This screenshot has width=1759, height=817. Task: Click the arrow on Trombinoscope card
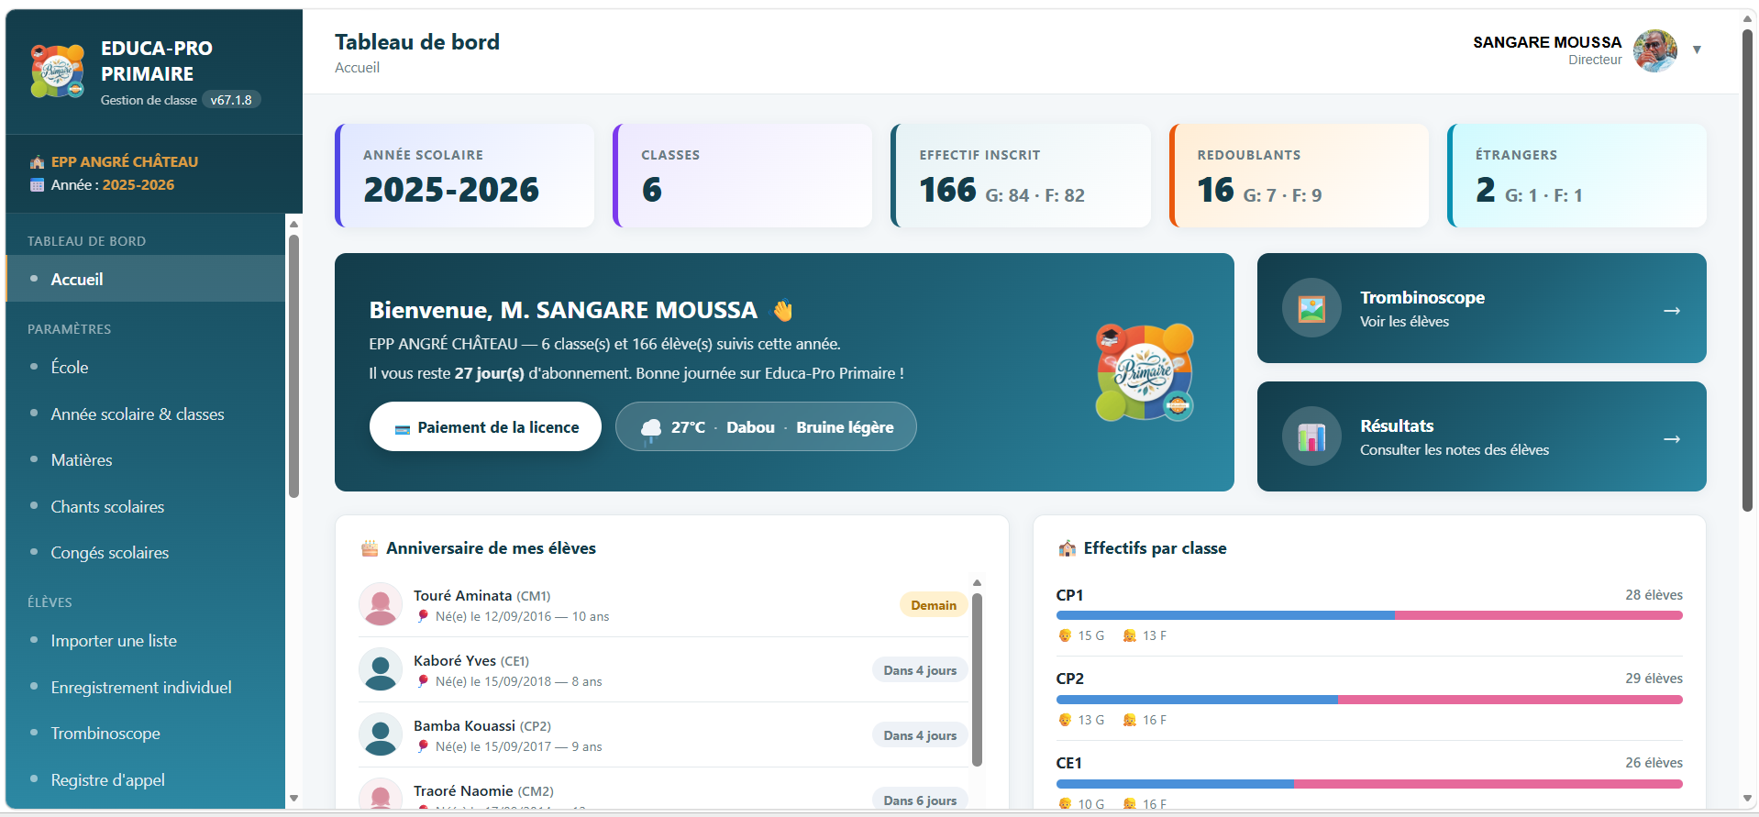[x=1672, y=311]
